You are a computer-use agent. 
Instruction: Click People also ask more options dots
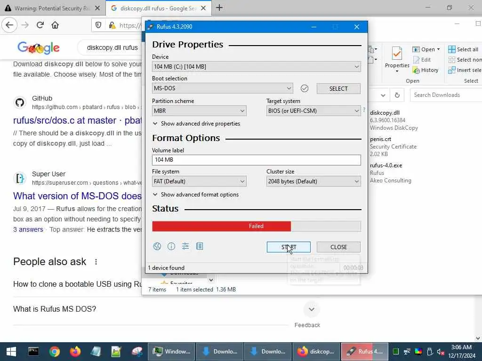[x=96, y=261]
